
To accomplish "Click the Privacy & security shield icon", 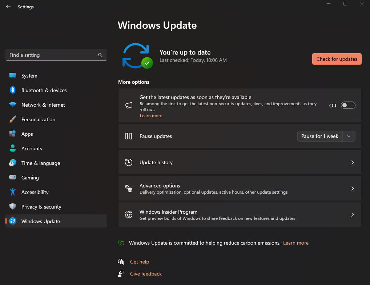I will coord(13,207).
